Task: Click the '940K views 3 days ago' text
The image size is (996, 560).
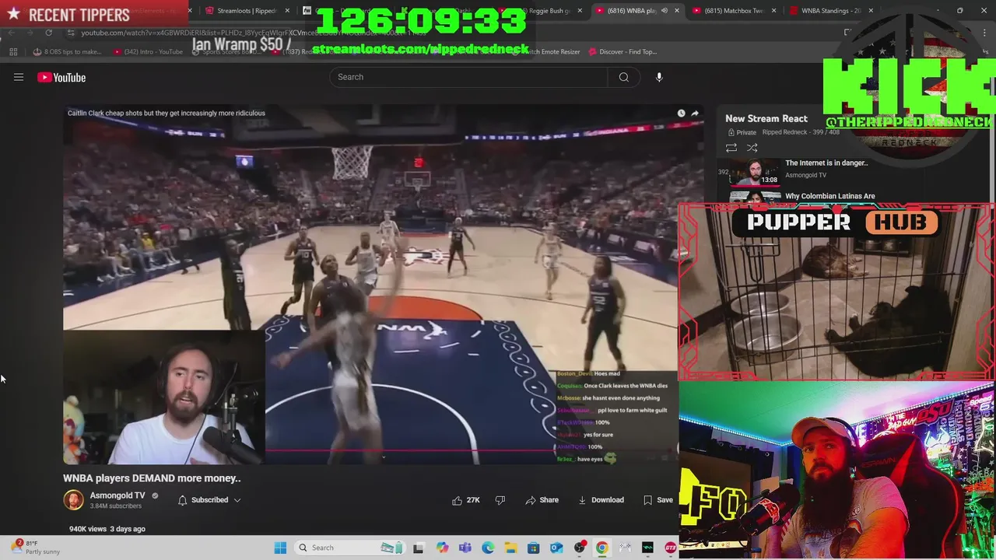Action: point(107,529)
